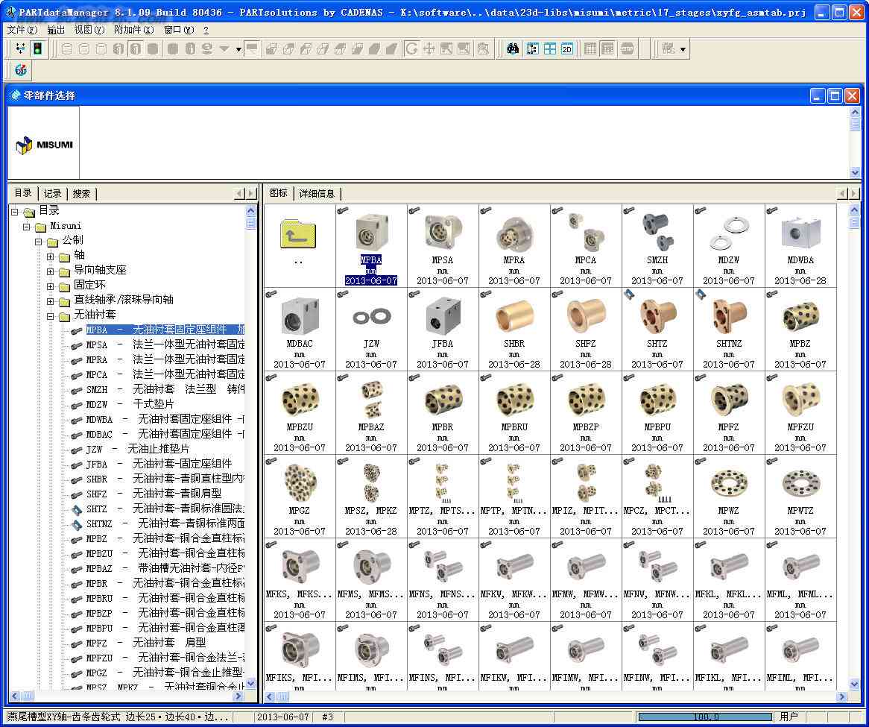Switch to the 搜索 tab

[x=81, y=194]
